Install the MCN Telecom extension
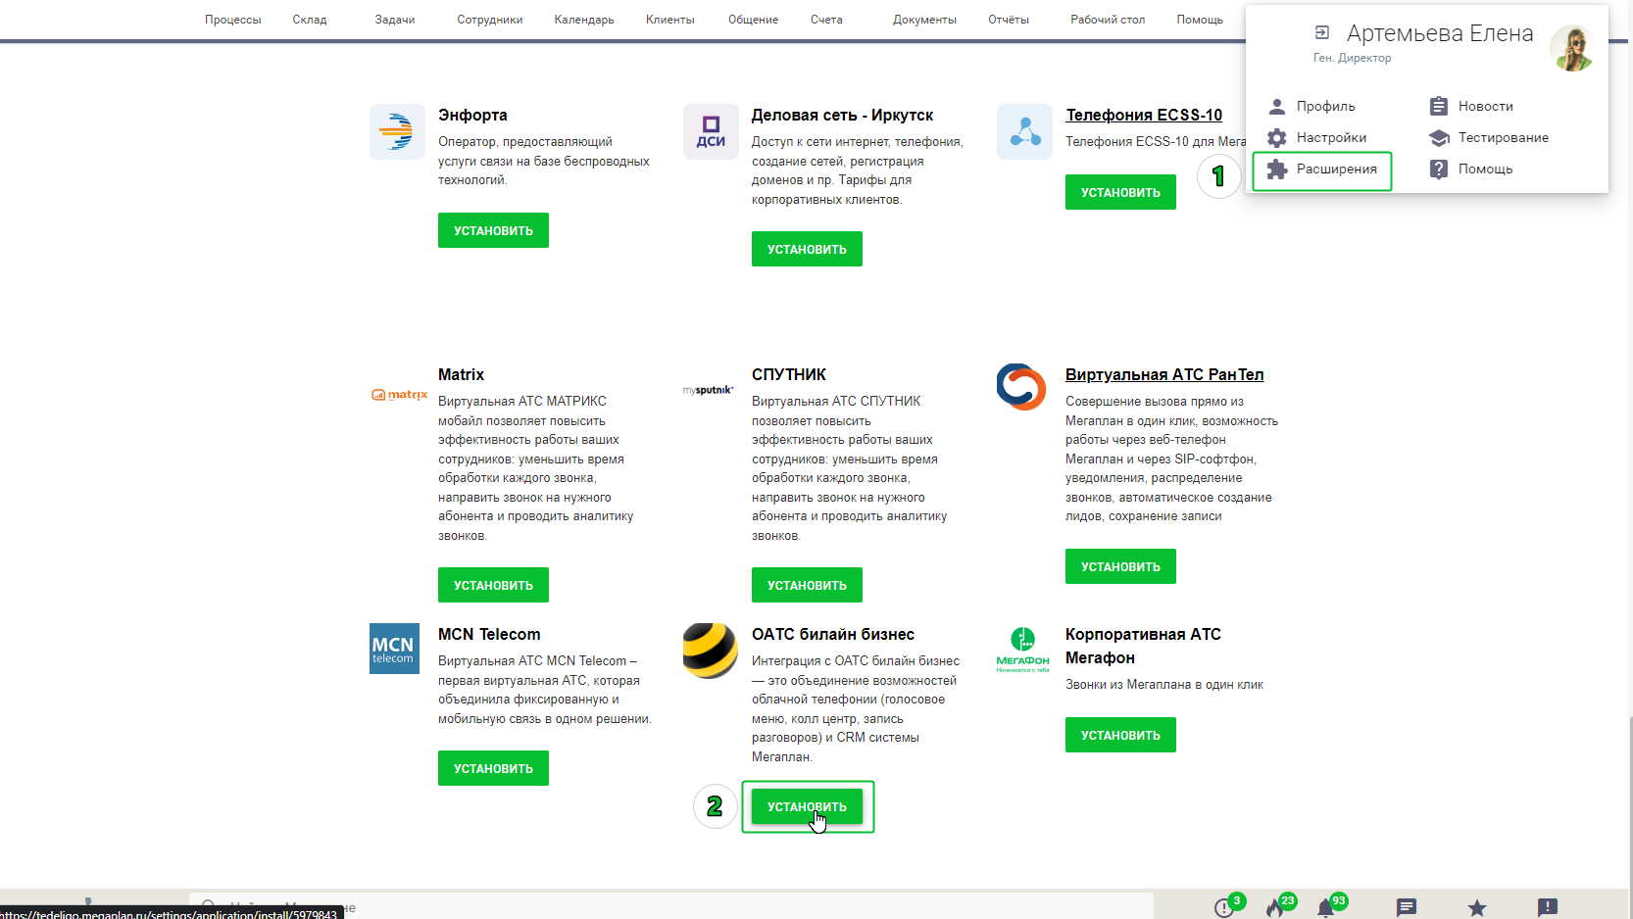The image size is (1633, 919). point(493,768)
